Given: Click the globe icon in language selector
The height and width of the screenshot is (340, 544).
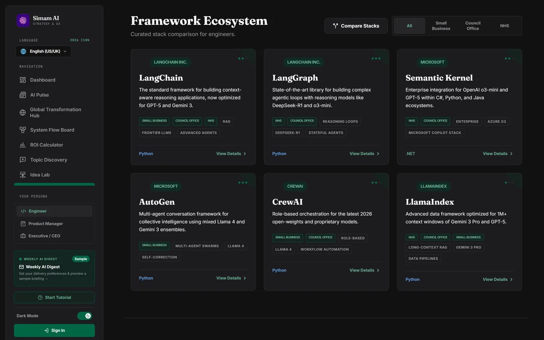Looking at the screenshot, I should coord(23,51).
